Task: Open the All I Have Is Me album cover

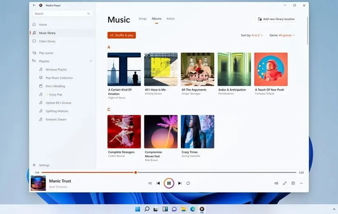Action: (x=161, y=69)
